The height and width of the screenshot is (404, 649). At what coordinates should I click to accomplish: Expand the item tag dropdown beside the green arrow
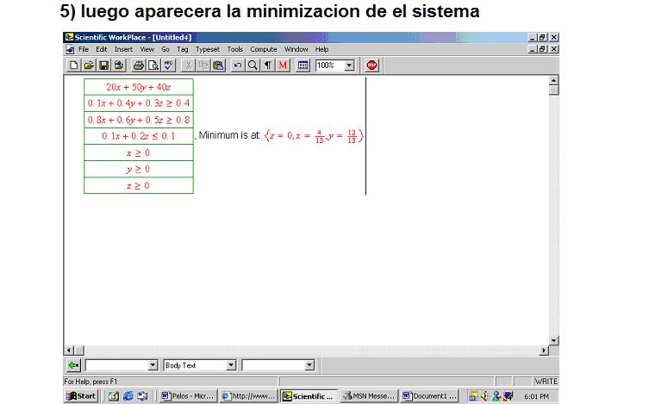point(153,365)
